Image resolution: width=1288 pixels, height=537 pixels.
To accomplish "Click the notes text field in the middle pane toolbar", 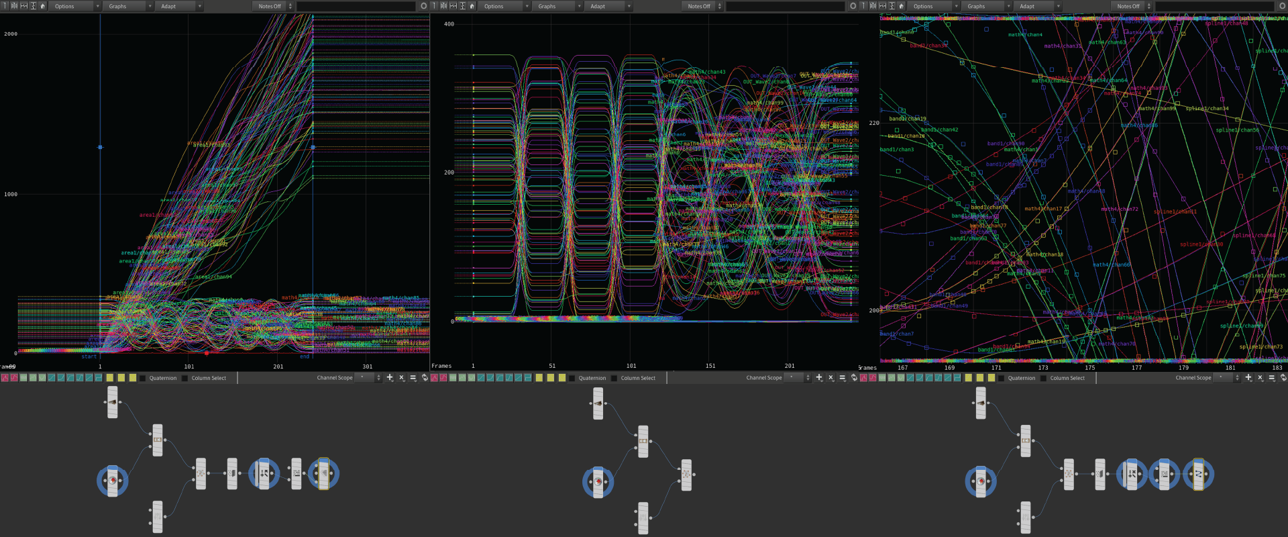I will 786,6.
